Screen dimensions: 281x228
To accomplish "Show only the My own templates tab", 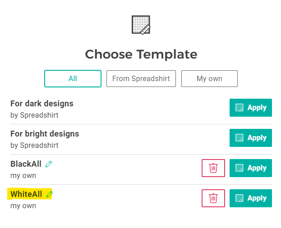I will point(209,78).
